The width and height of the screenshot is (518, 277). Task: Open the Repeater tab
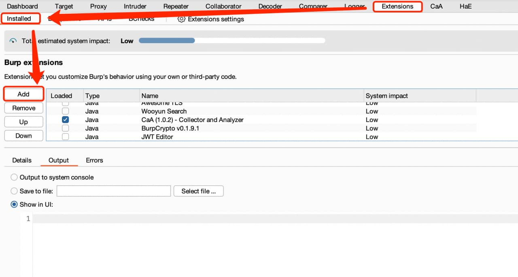[x=176, y=6]
